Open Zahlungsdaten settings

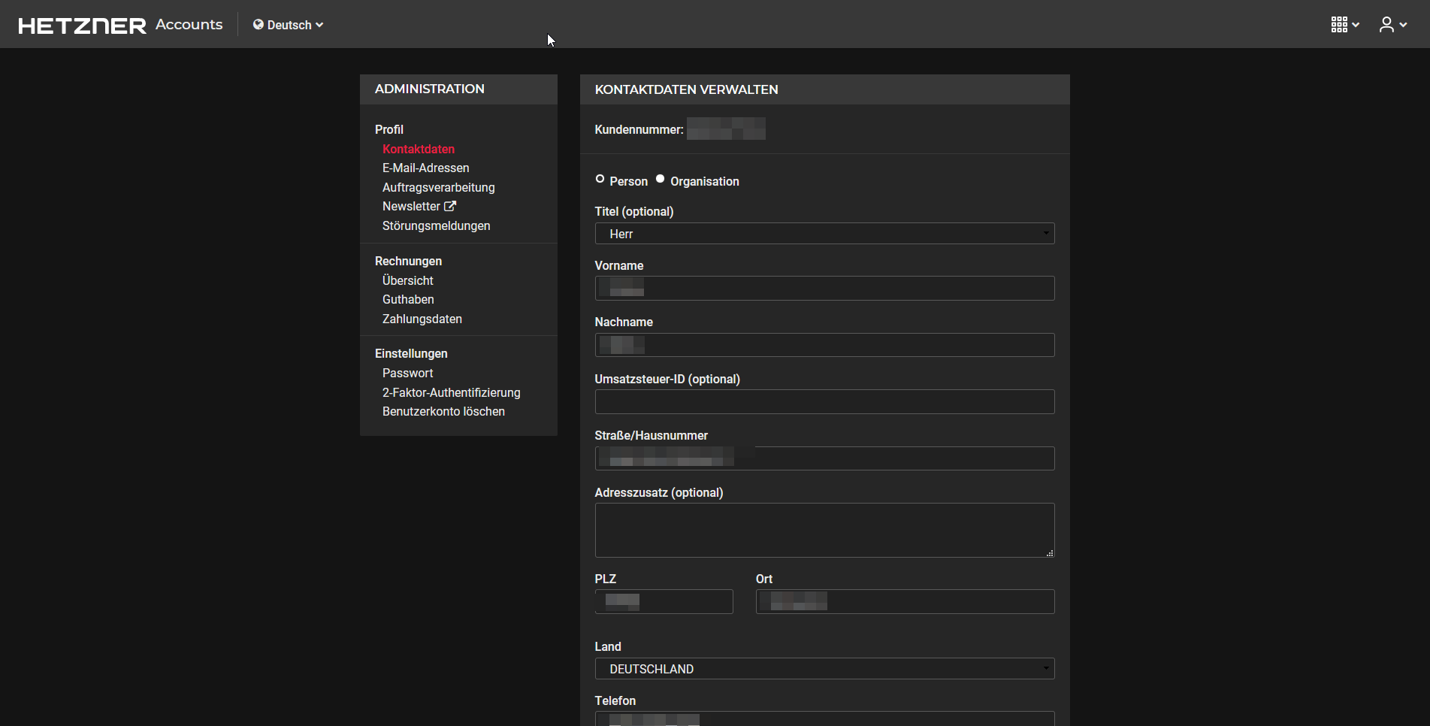pyautogui.click(x=422, y=319)
